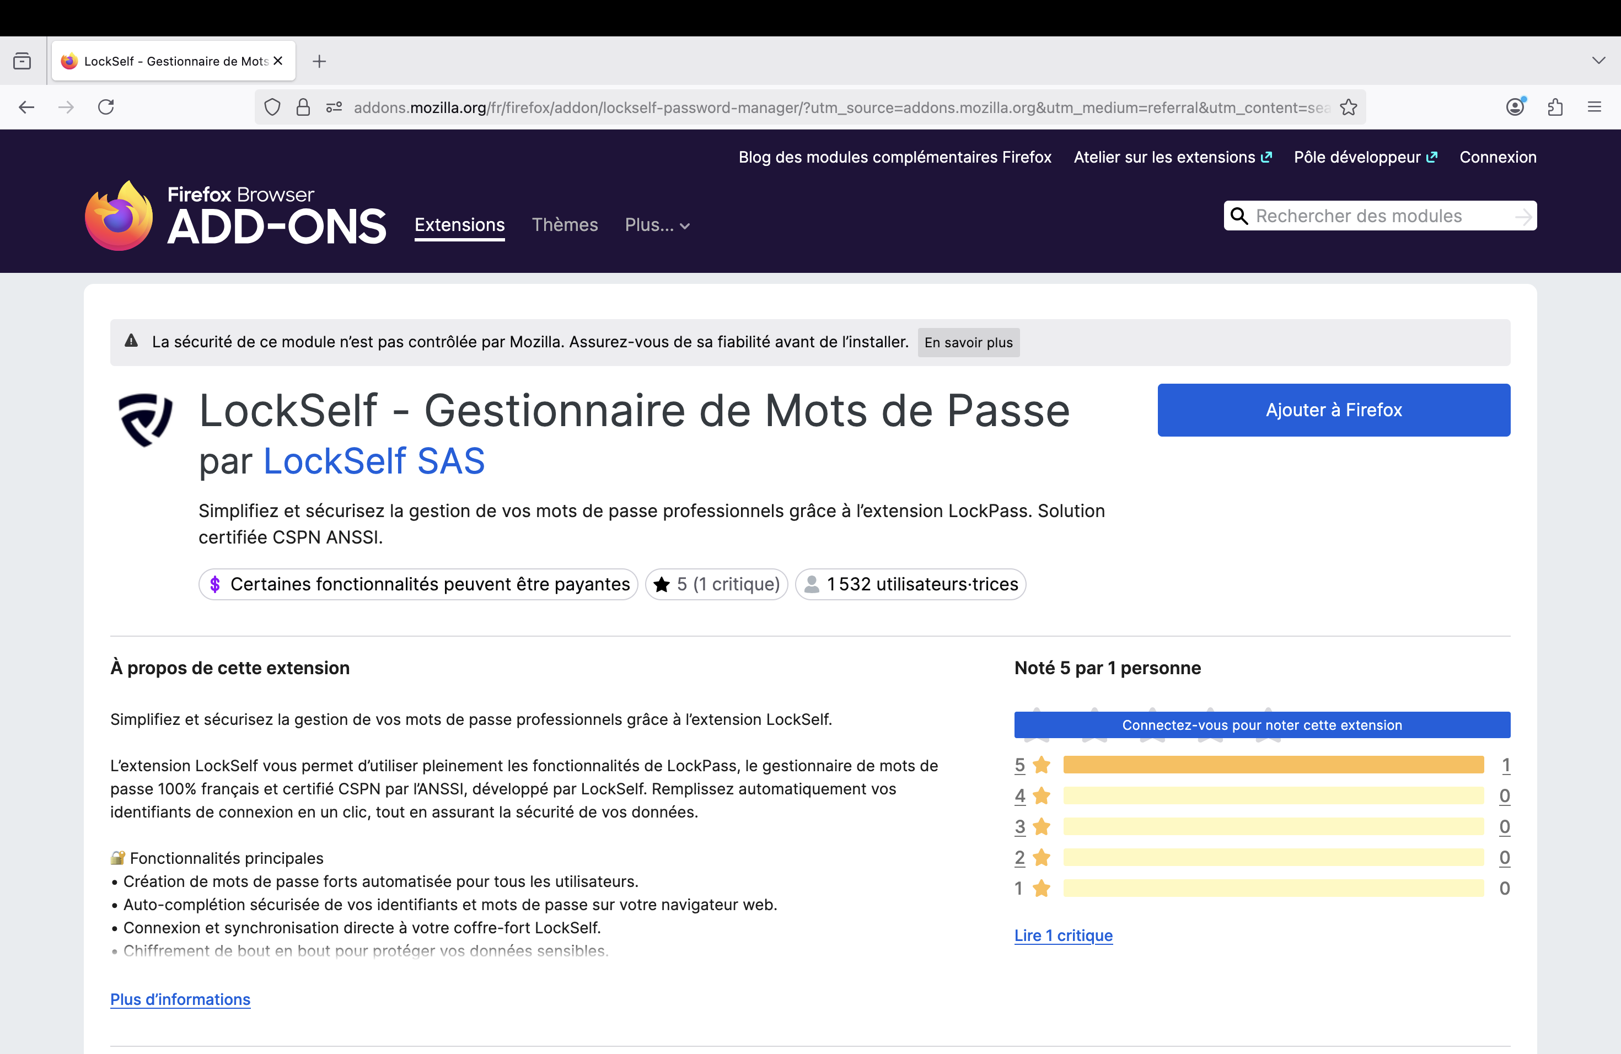Select the Thèmes navigation tab
Image resolution: width=1621 pixels, height=1054 pixels.
click(x=565, y=225)
